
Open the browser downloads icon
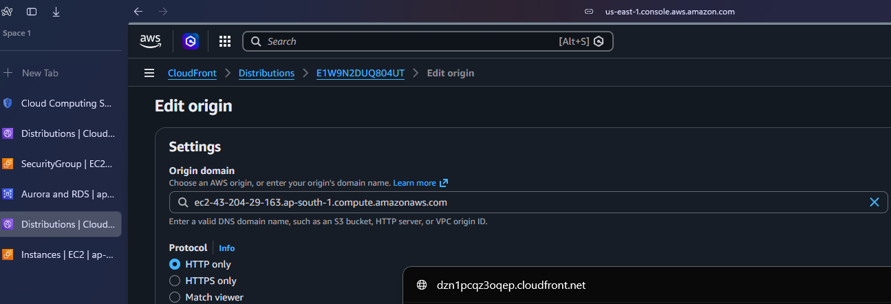point(56,12)
